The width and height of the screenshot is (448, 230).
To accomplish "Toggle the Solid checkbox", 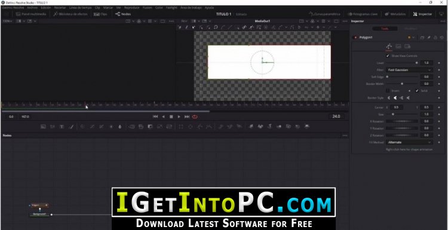I will [x=417, y=91].
